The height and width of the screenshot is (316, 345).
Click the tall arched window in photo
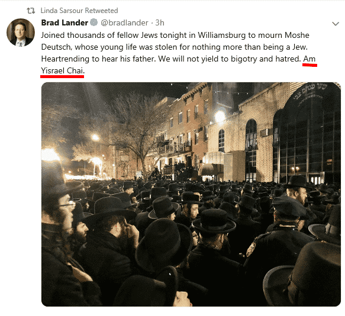[x=251, y=150]
